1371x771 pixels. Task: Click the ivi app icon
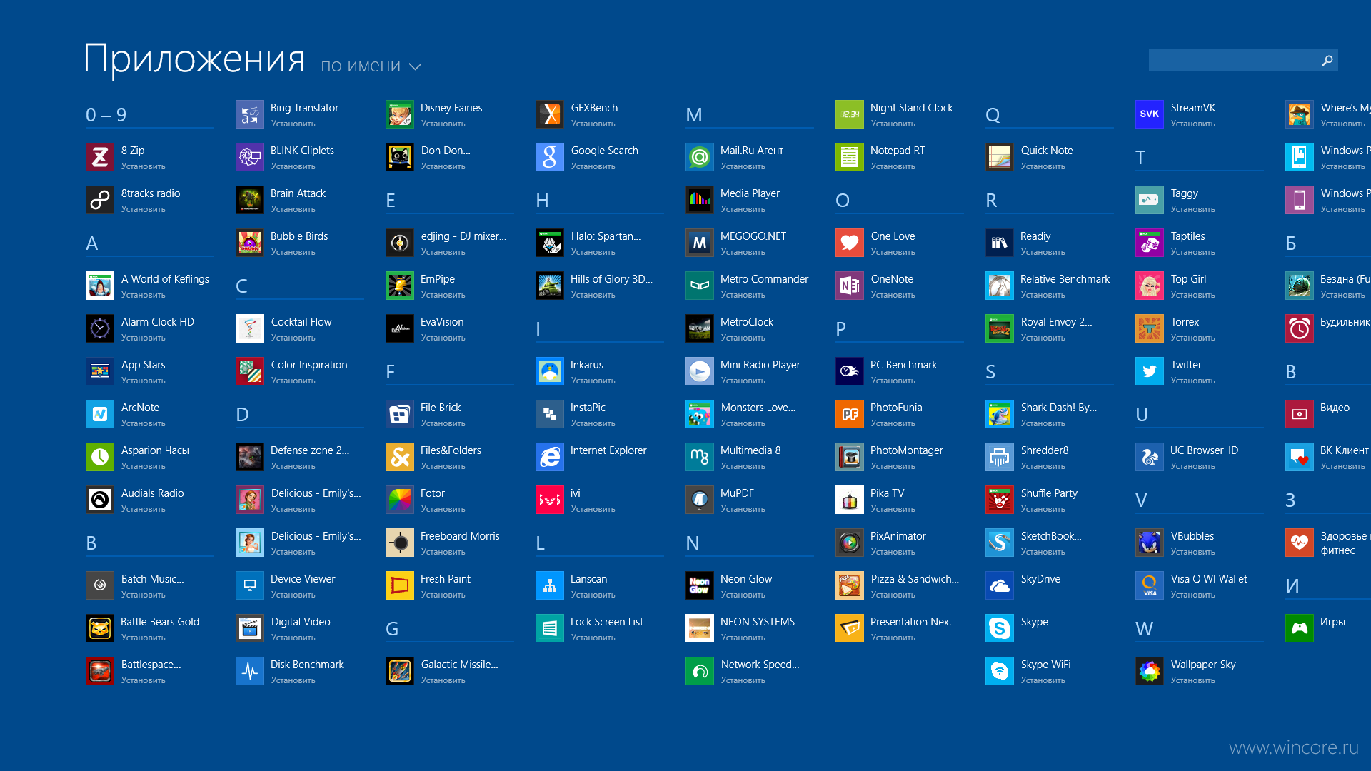point(550,500)
